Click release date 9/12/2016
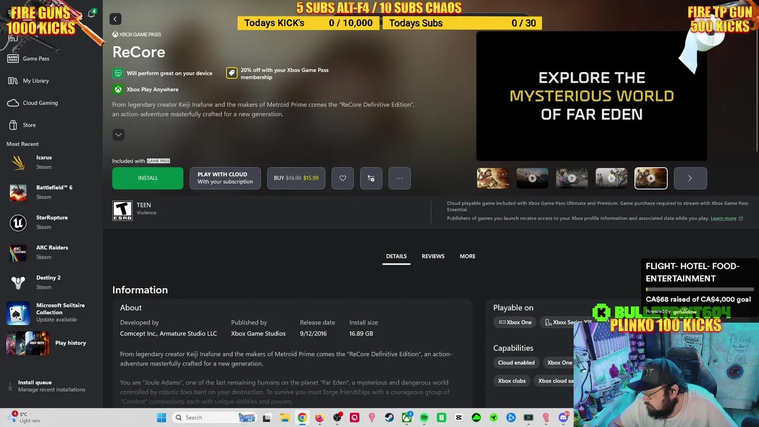The height and width of the screenshot is (427, 759). coord(312,333)
